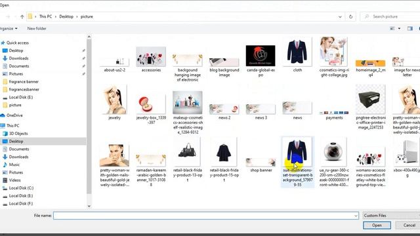Click the Open button
Viewport: 420px width, 236px height.
377,226
